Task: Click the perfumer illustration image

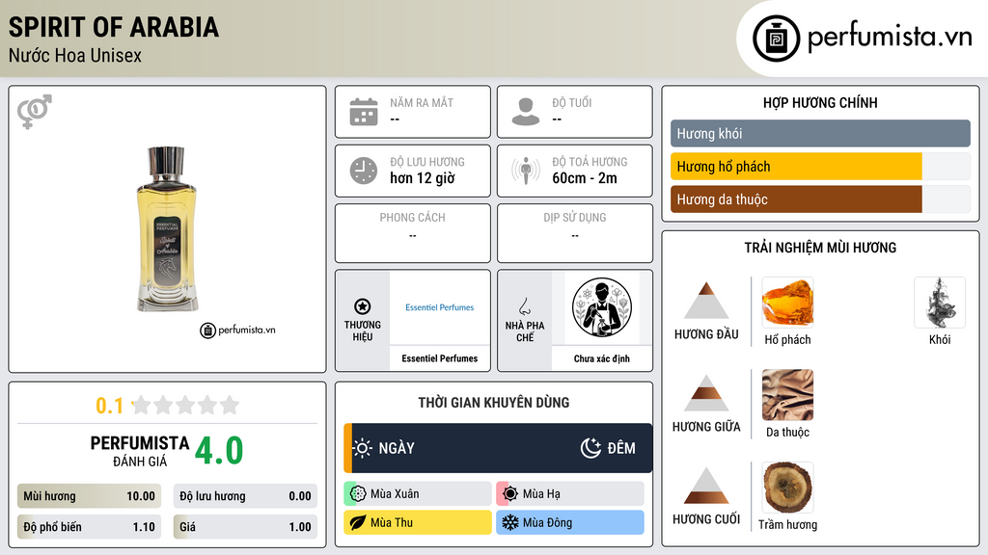Action: [602, 307]
